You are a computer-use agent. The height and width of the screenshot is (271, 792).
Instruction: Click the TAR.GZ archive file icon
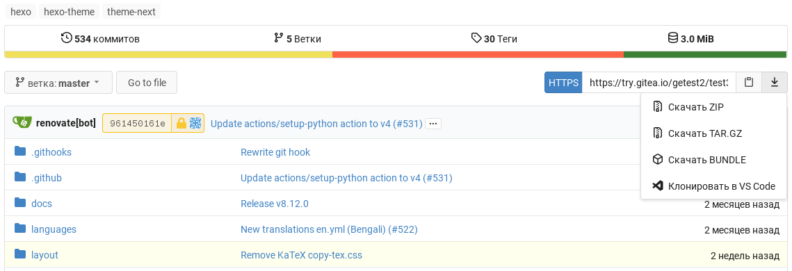coord(657,133)
